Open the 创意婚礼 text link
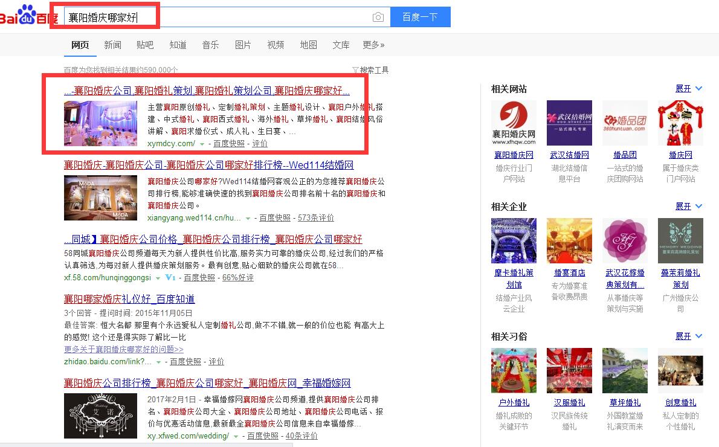 click(680, 402)
